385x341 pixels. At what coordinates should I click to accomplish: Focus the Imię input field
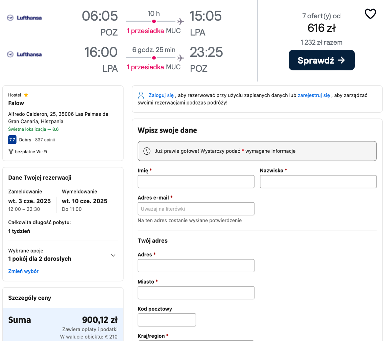click(196, 182)
